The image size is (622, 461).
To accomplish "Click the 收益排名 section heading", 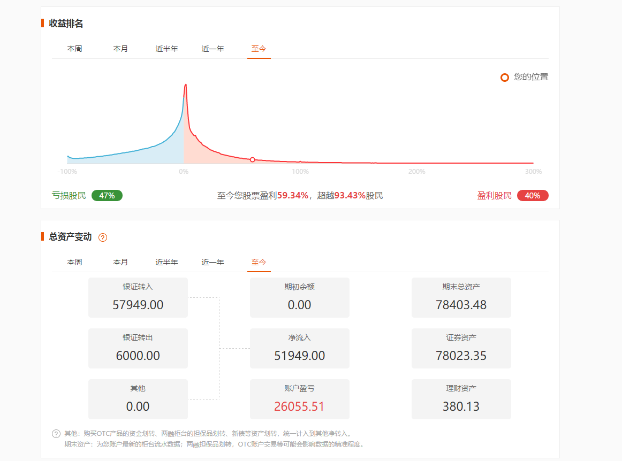I will coord(66,24).
